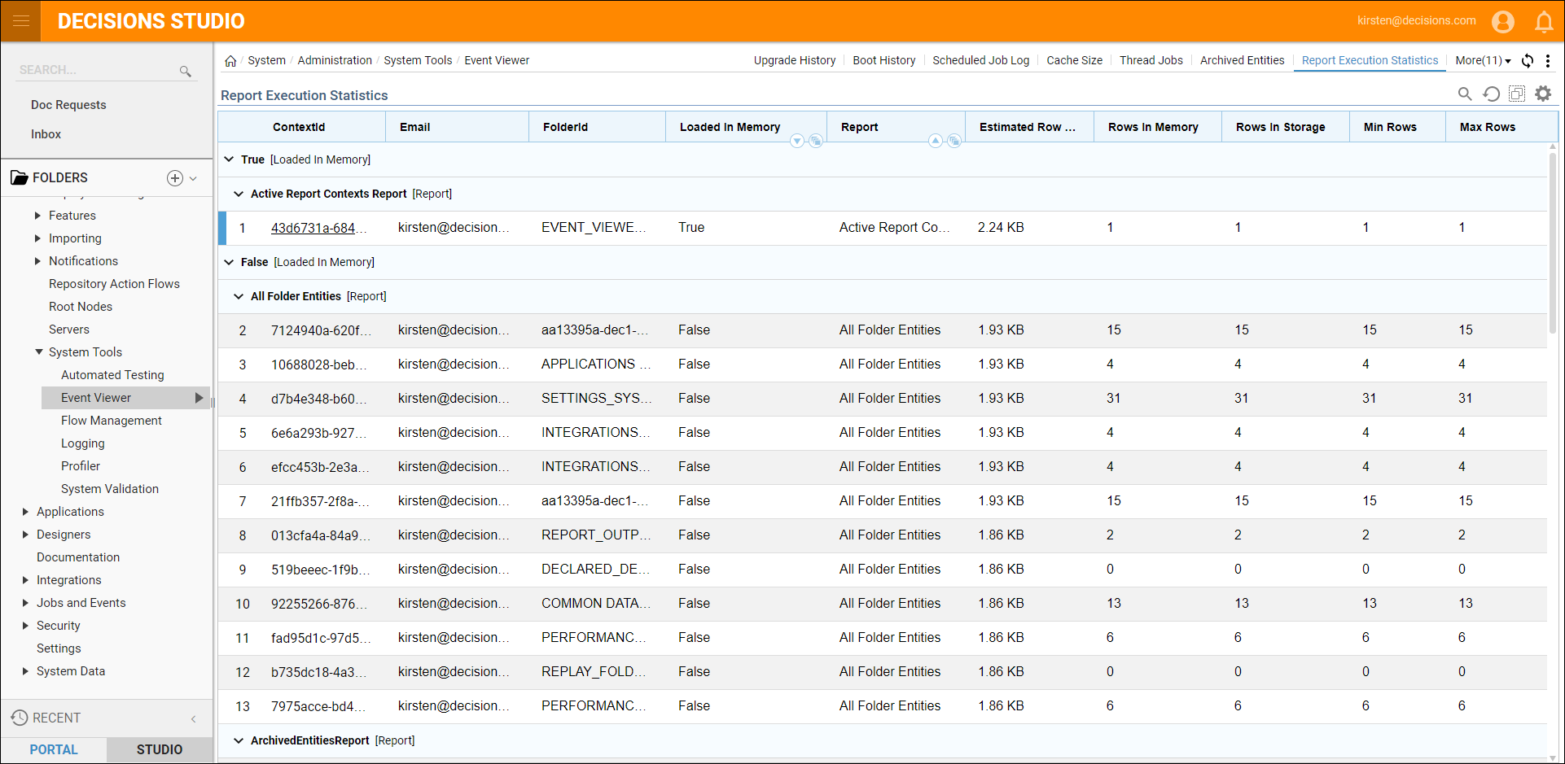Expand the Jobs and Events tree node

click(25, 603)
